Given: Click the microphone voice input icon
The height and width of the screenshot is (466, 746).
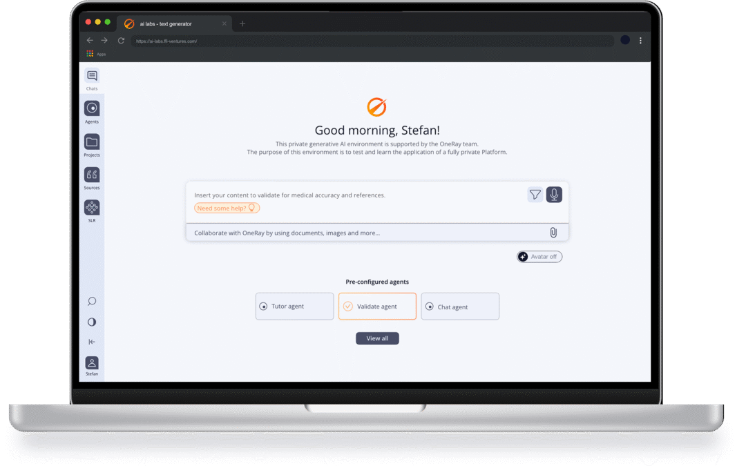Looking at the screenshot, I should (554, 195).
